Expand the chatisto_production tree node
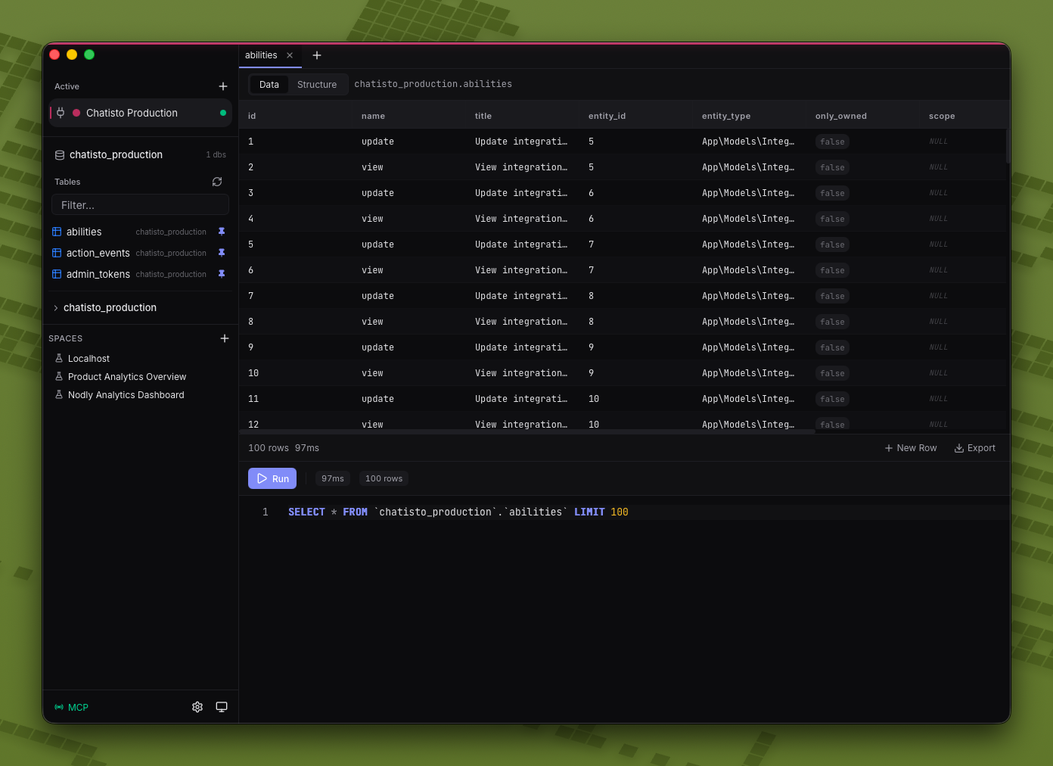This screenshot has height=766, width=1053. (x=56, y=307)
